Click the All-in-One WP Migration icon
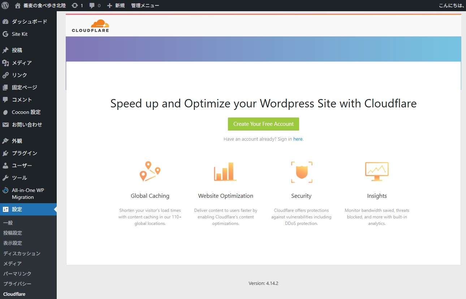Image resolution: width=466 pixels, height=299 pixels. click(x=5, y=191)
